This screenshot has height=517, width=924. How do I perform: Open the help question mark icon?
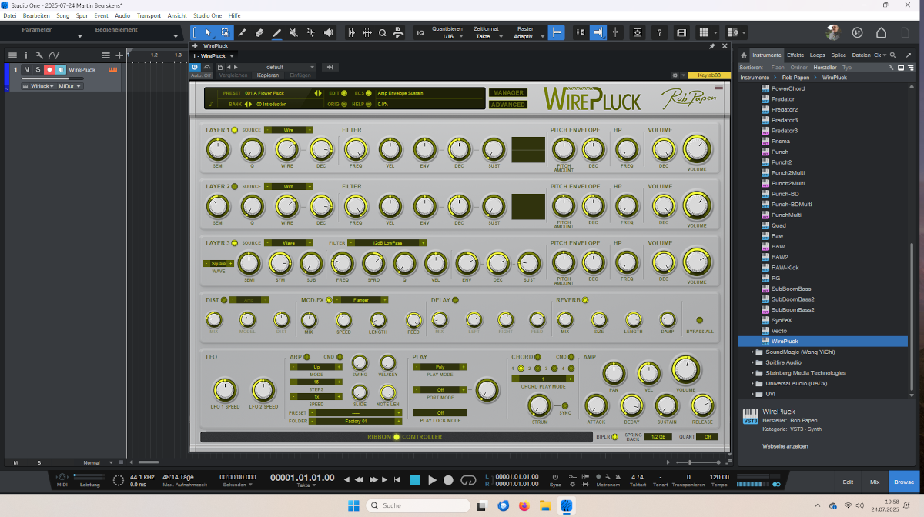[659, 32]
